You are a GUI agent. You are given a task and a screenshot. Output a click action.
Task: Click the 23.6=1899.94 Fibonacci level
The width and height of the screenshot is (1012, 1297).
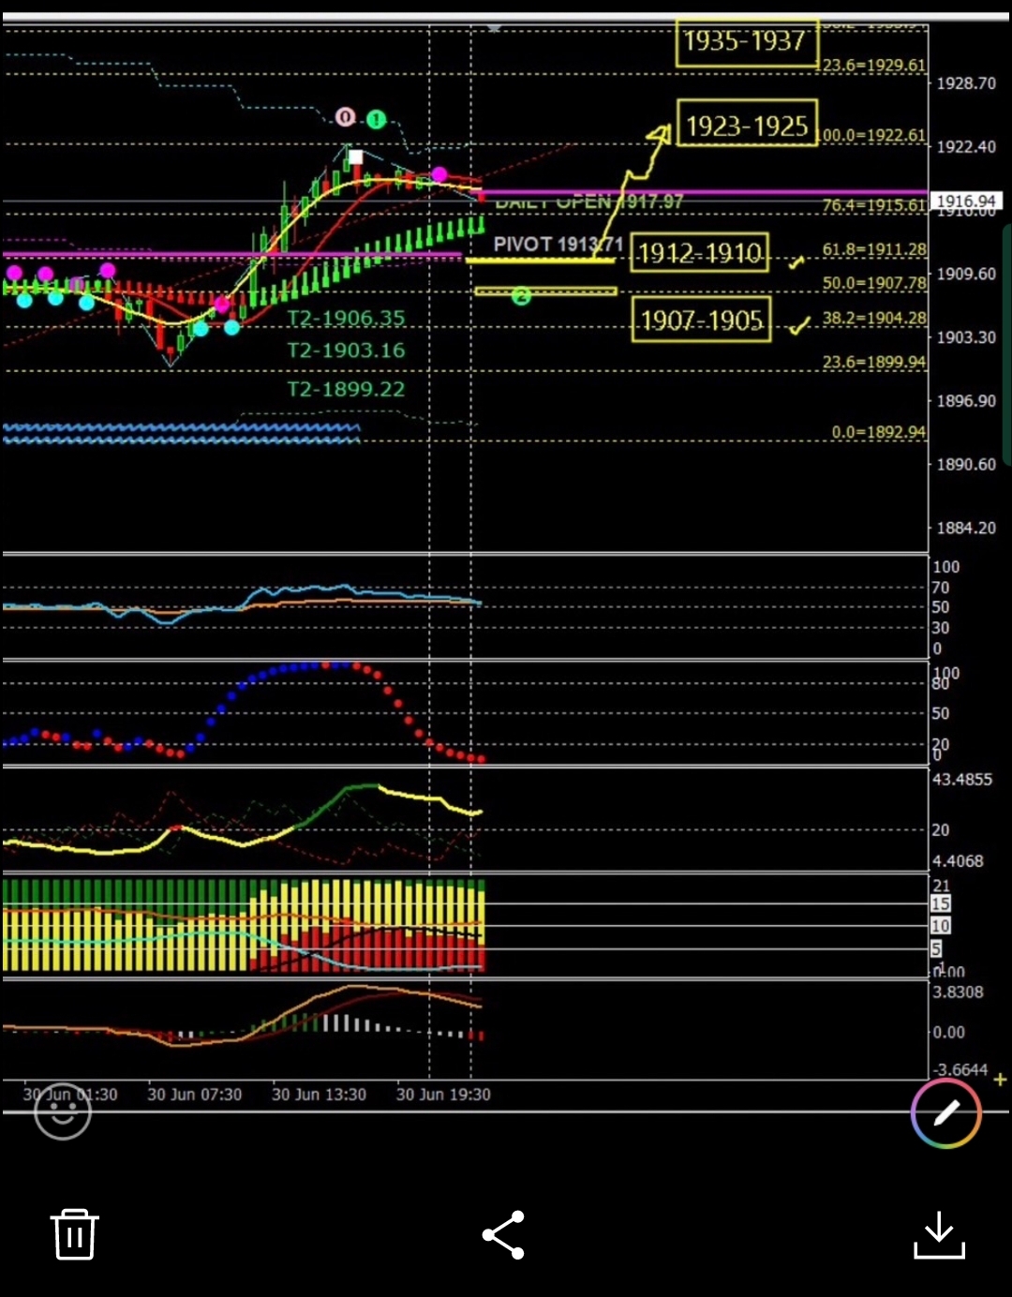click(x=873, y=362)
